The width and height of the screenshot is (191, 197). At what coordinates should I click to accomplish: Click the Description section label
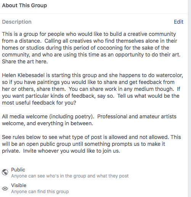(17, 22)
